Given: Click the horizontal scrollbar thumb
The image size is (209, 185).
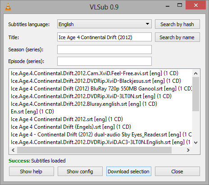Looking at the screenshot, I should tap(94, 150).
